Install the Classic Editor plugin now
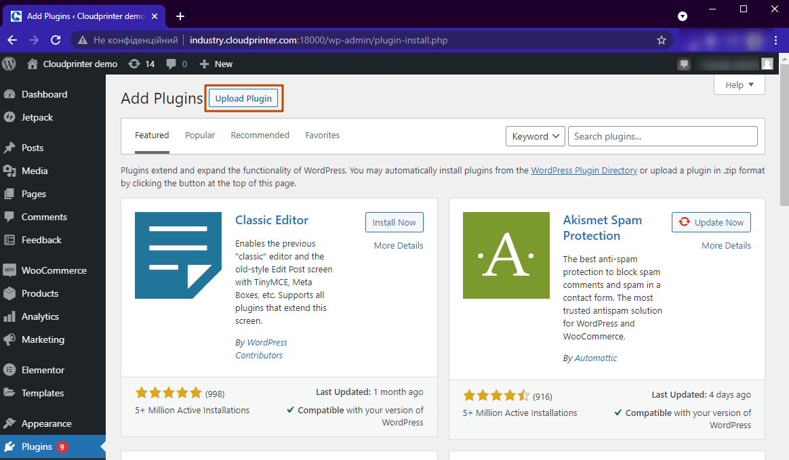This screenshot has height=460, width=789. [394, 222]
